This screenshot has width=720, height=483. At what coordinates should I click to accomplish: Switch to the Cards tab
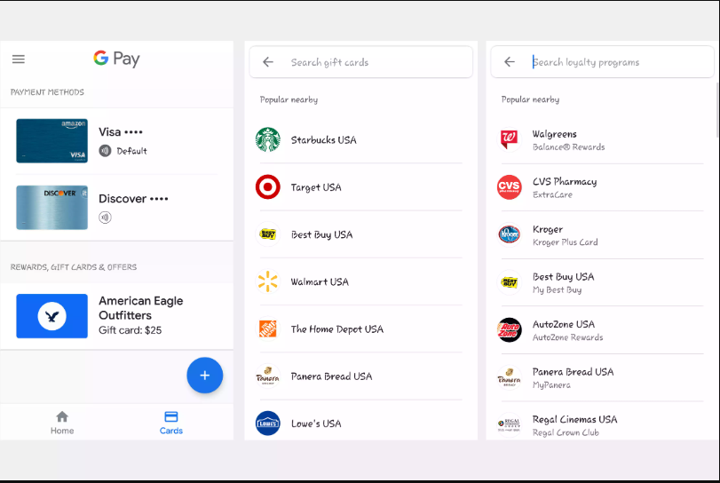[x=170, y=423]
